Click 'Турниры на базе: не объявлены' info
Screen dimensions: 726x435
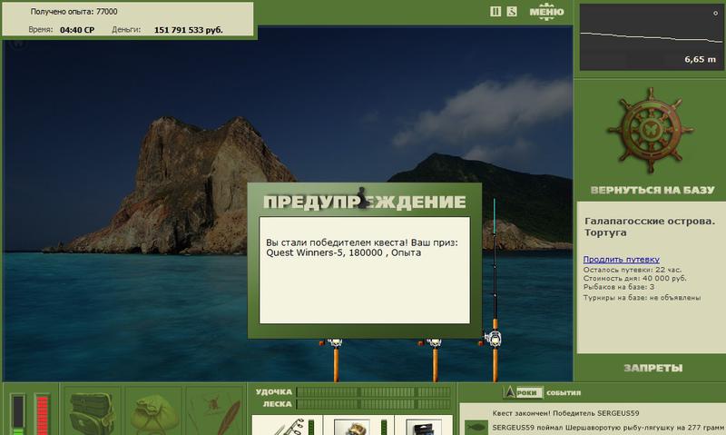pos(642,298)
